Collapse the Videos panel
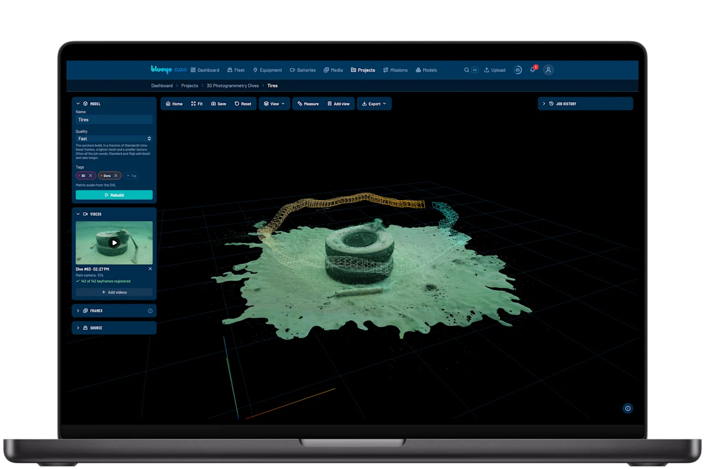Screen dimensions: 705x469 [x=78, y=214]
